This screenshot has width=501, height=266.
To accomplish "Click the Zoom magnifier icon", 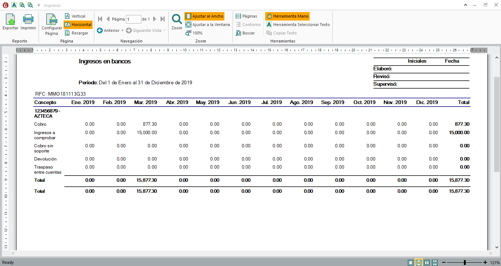I will [177, 19].
